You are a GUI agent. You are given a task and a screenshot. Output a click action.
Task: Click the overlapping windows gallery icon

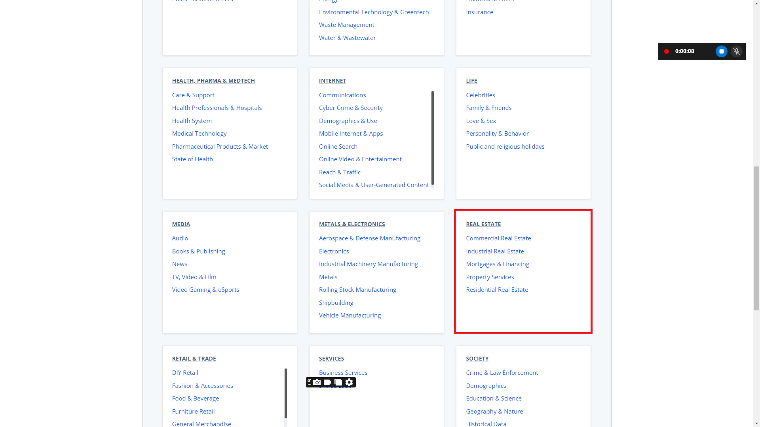coord(338,382)
